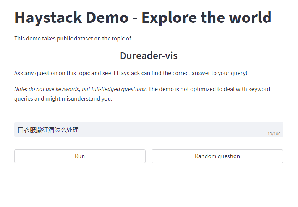Screen dimensions: 298x207
Task: Click the italic 'Note: do not use keywords' text
Action: click(80, 89)
